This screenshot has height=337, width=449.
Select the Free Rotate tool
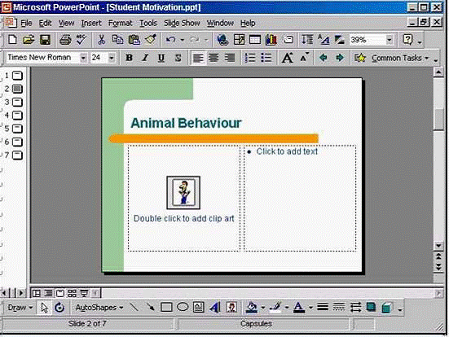click(59, 308)
